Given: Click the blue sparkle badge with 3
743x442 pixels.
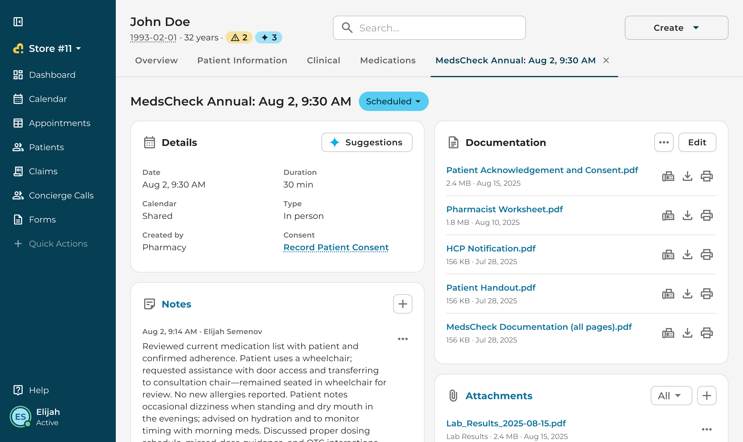Looking at the screenshot, I should pyautogui.click(x=269, y=37).
